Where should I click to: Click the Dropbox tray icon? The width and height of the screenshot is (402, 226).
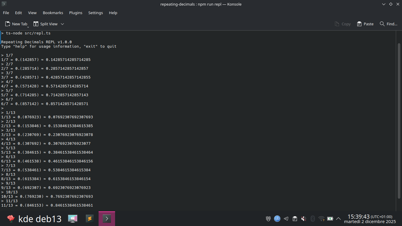point(268,219)
